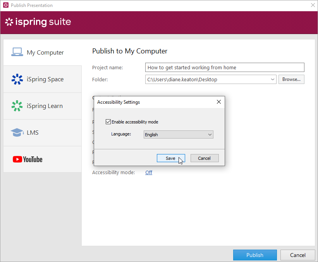Click the iSpring Space blue icon

(17, 79)
